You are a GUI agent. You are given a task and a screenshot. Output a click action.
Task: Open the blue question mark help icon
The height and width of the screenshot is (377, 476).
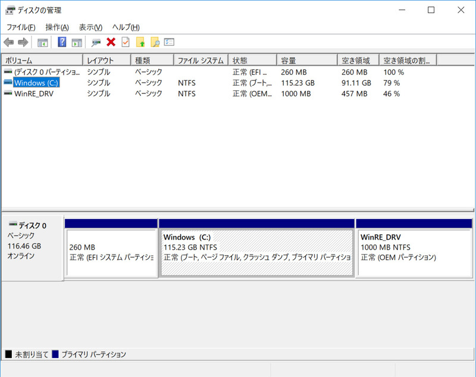tap(62, 42)
